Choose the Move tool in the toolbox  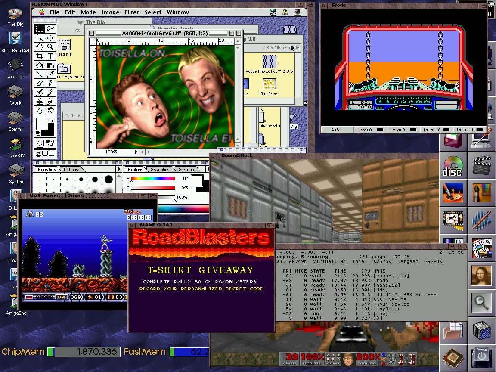pyautogui.click(x=50, y=38)
